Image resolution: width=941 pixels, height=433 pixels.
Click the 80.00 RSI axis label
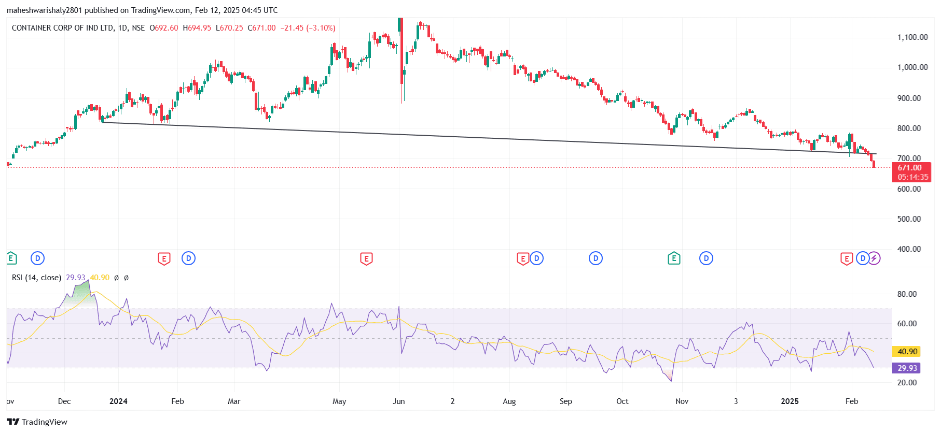907,294
